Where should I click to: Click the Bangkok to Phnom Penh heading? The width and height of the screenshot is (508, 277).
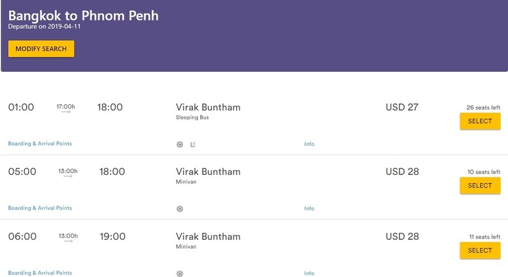83,15
